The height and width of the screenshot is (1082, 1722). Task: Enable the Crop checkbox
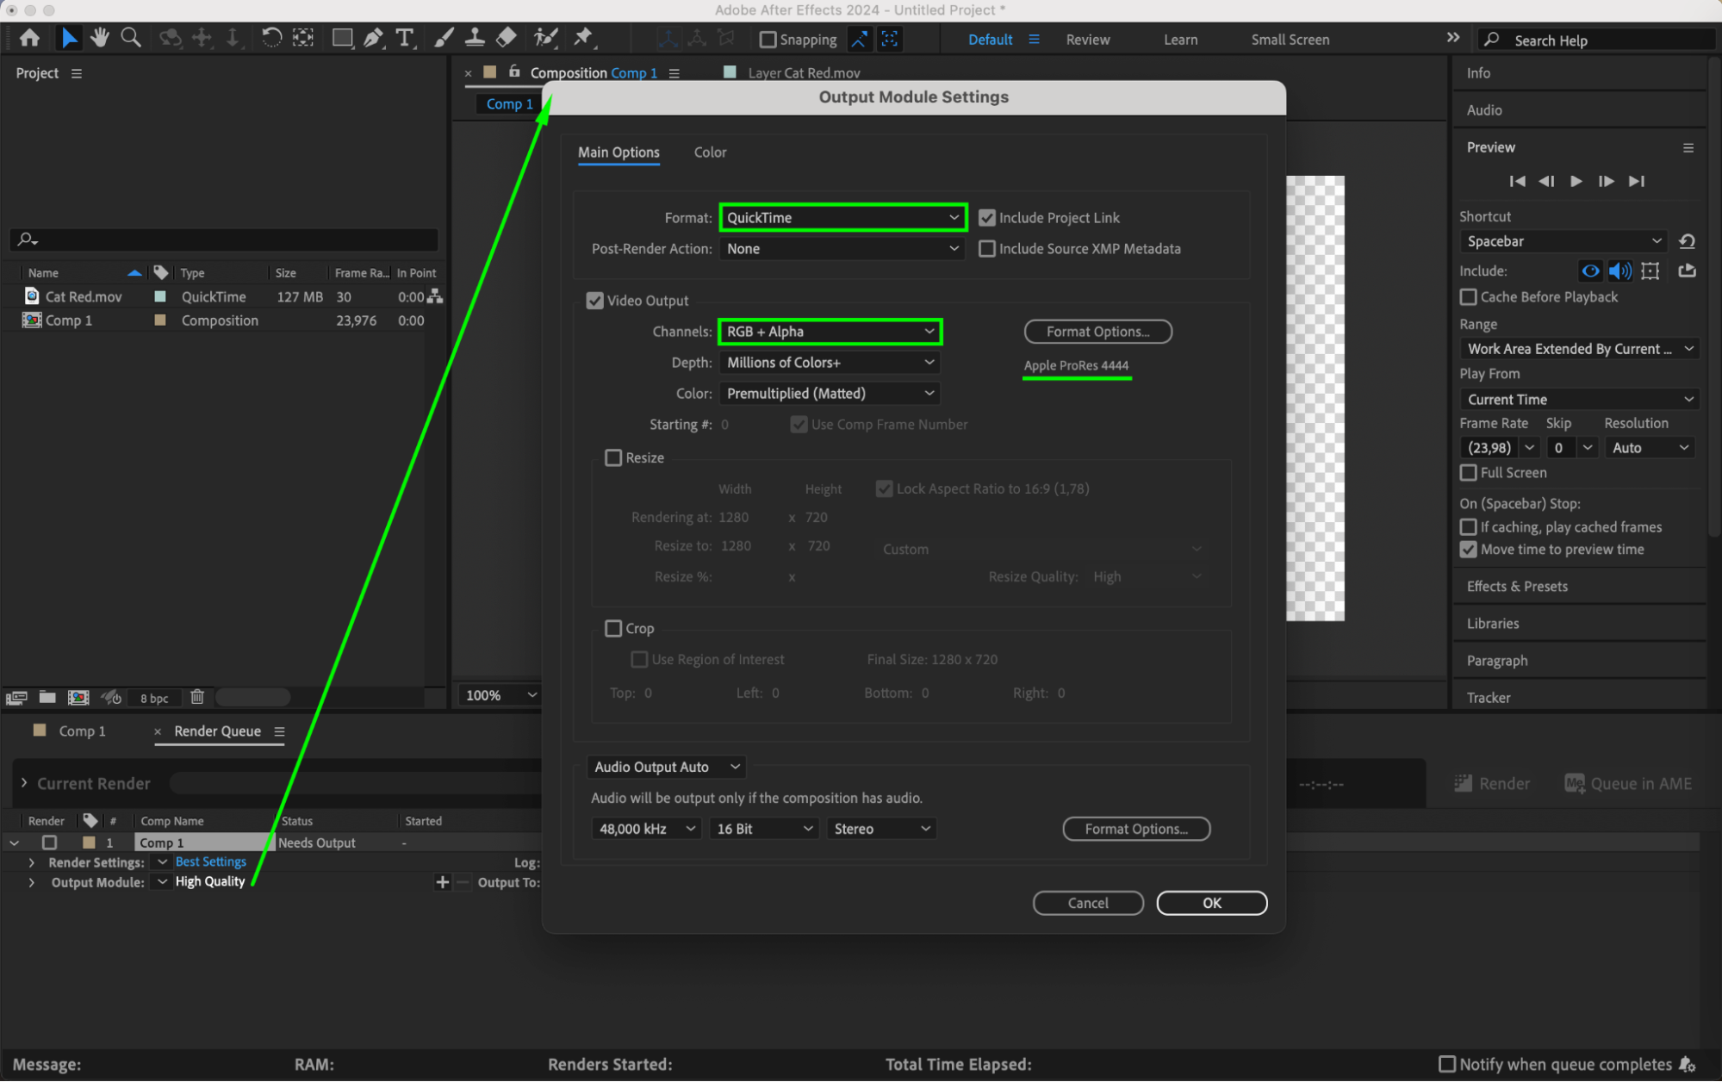tap(613, 628)
